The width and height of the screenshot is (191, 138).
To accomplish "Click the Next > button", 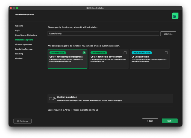I will coord(169,121).
